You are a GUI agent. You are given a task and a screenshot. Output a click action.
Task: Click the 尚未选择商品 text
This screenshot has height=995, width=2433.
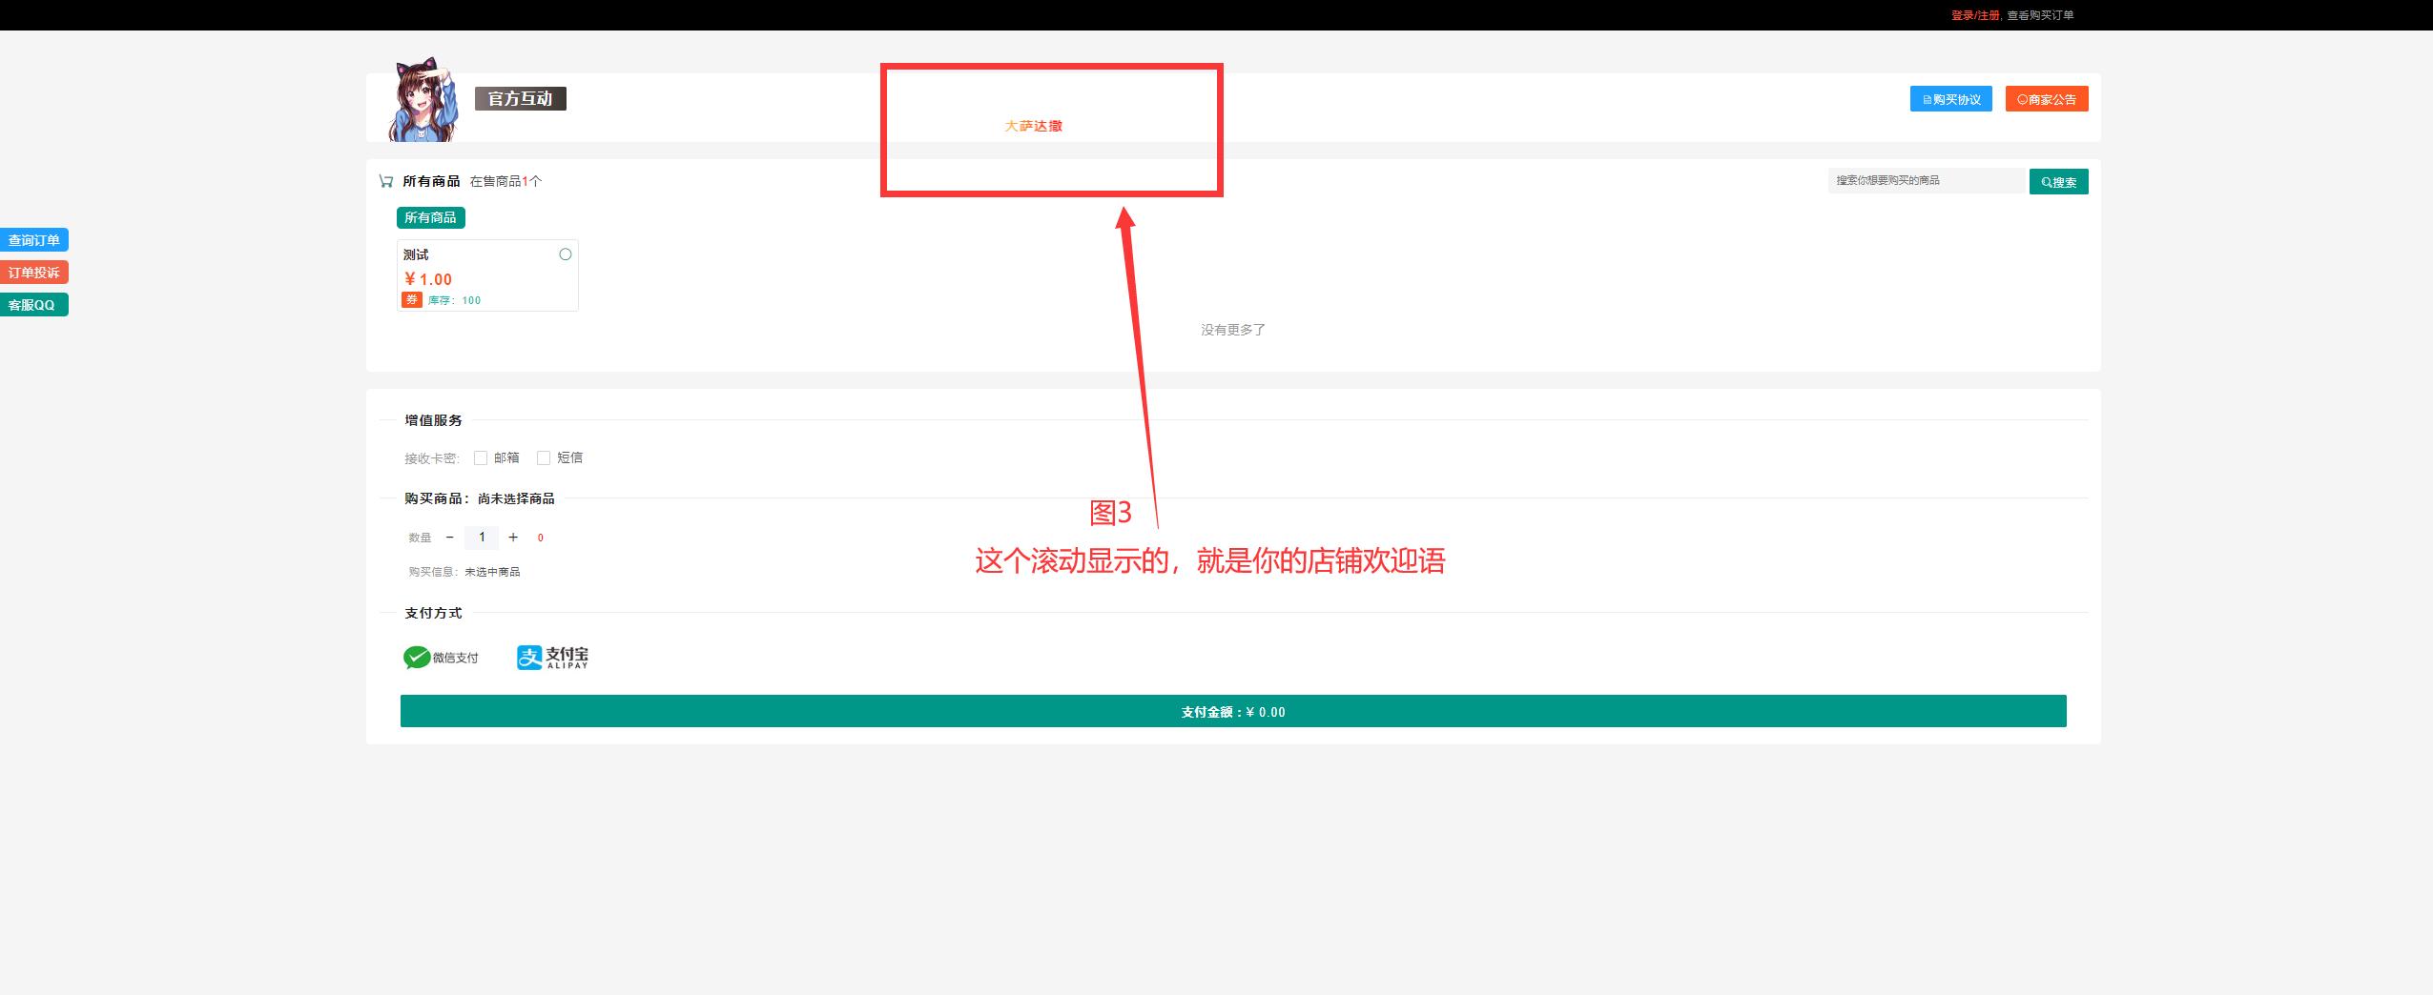pyautogui.click(x=516, y=498)
